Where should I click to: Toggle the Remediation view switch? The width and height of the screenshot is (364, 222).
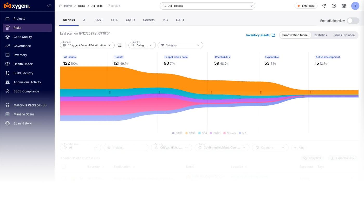coord(353,21)
